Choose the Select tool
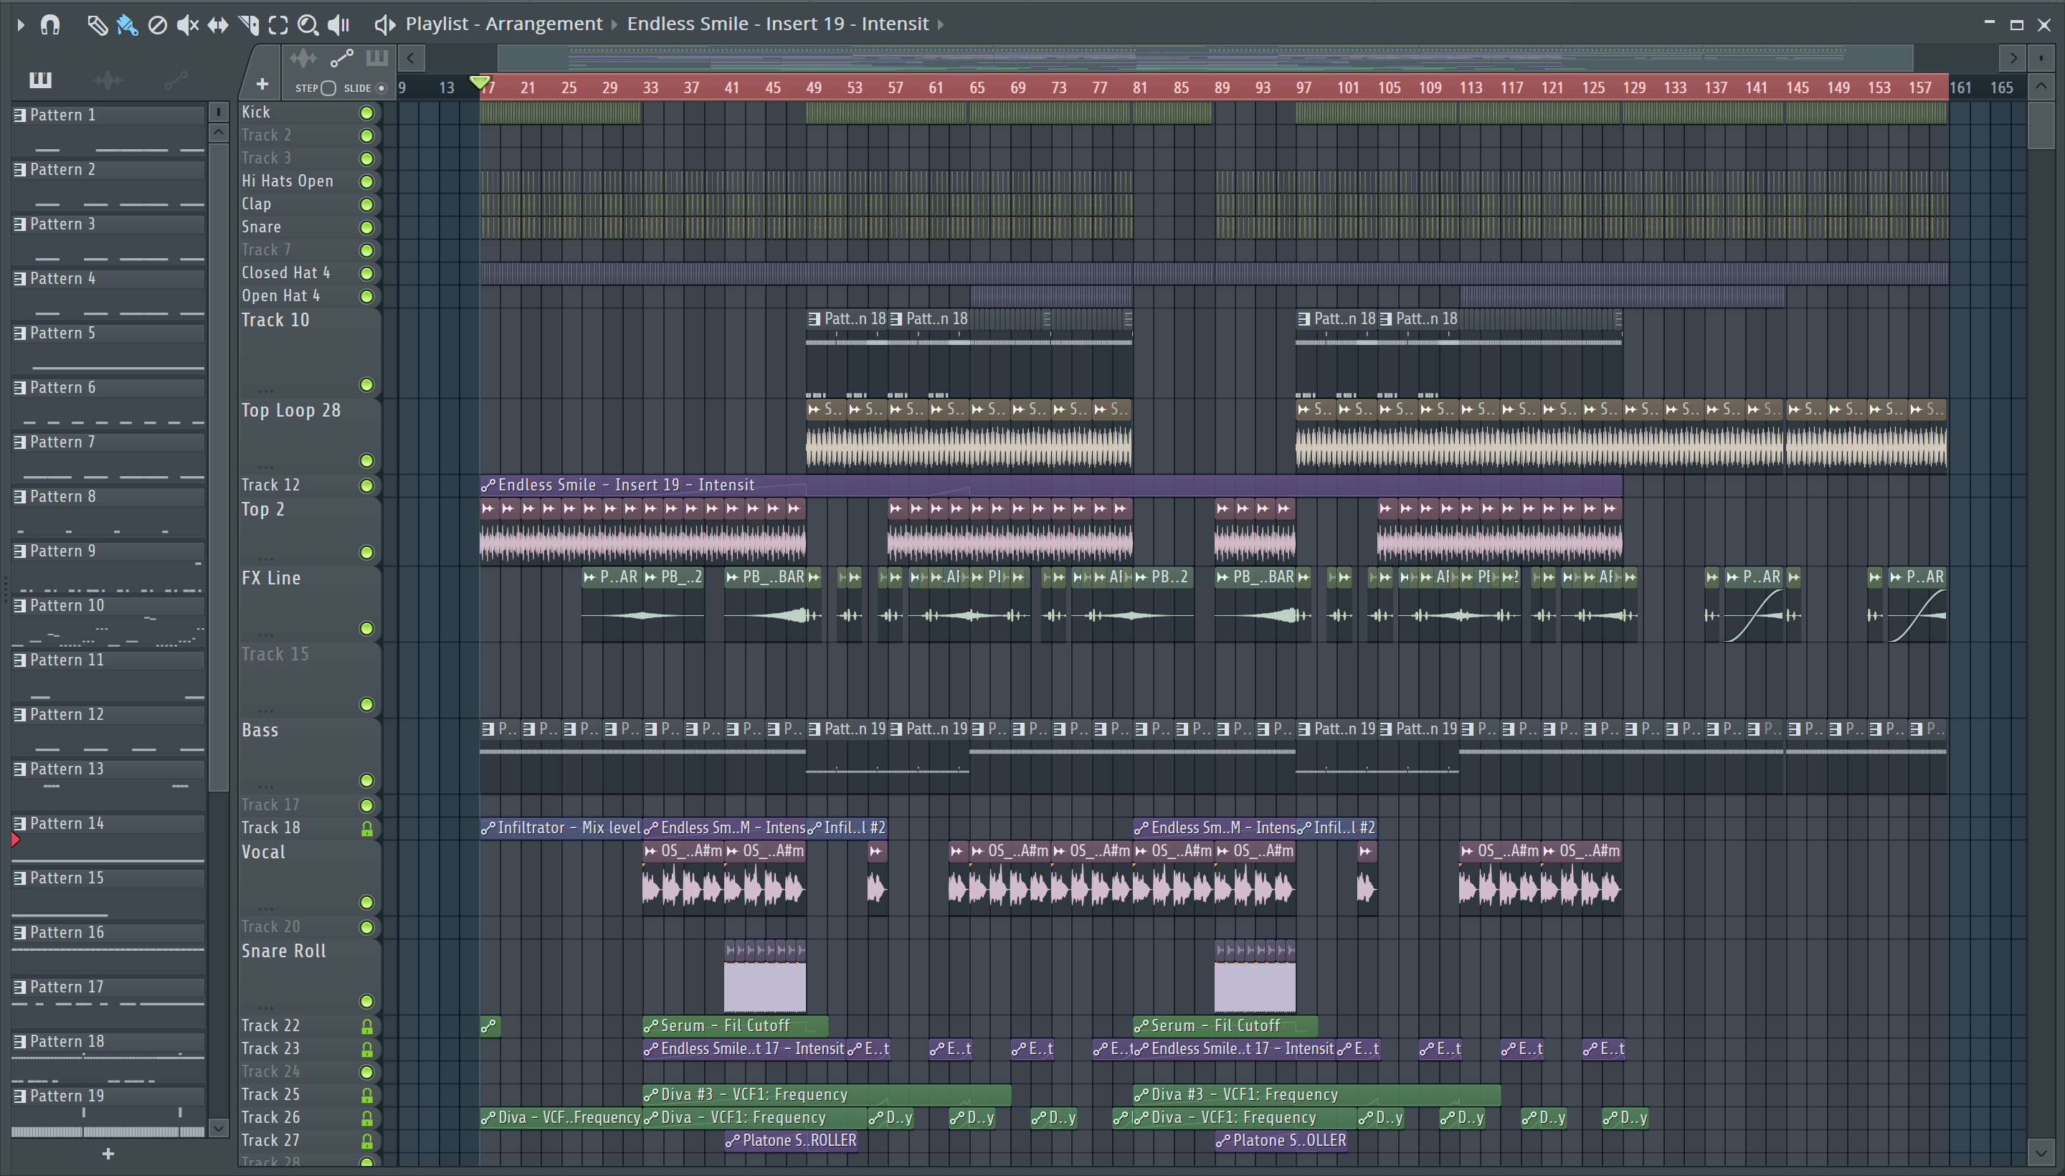Viewport: 2065px width, 1176px height. 277,25
